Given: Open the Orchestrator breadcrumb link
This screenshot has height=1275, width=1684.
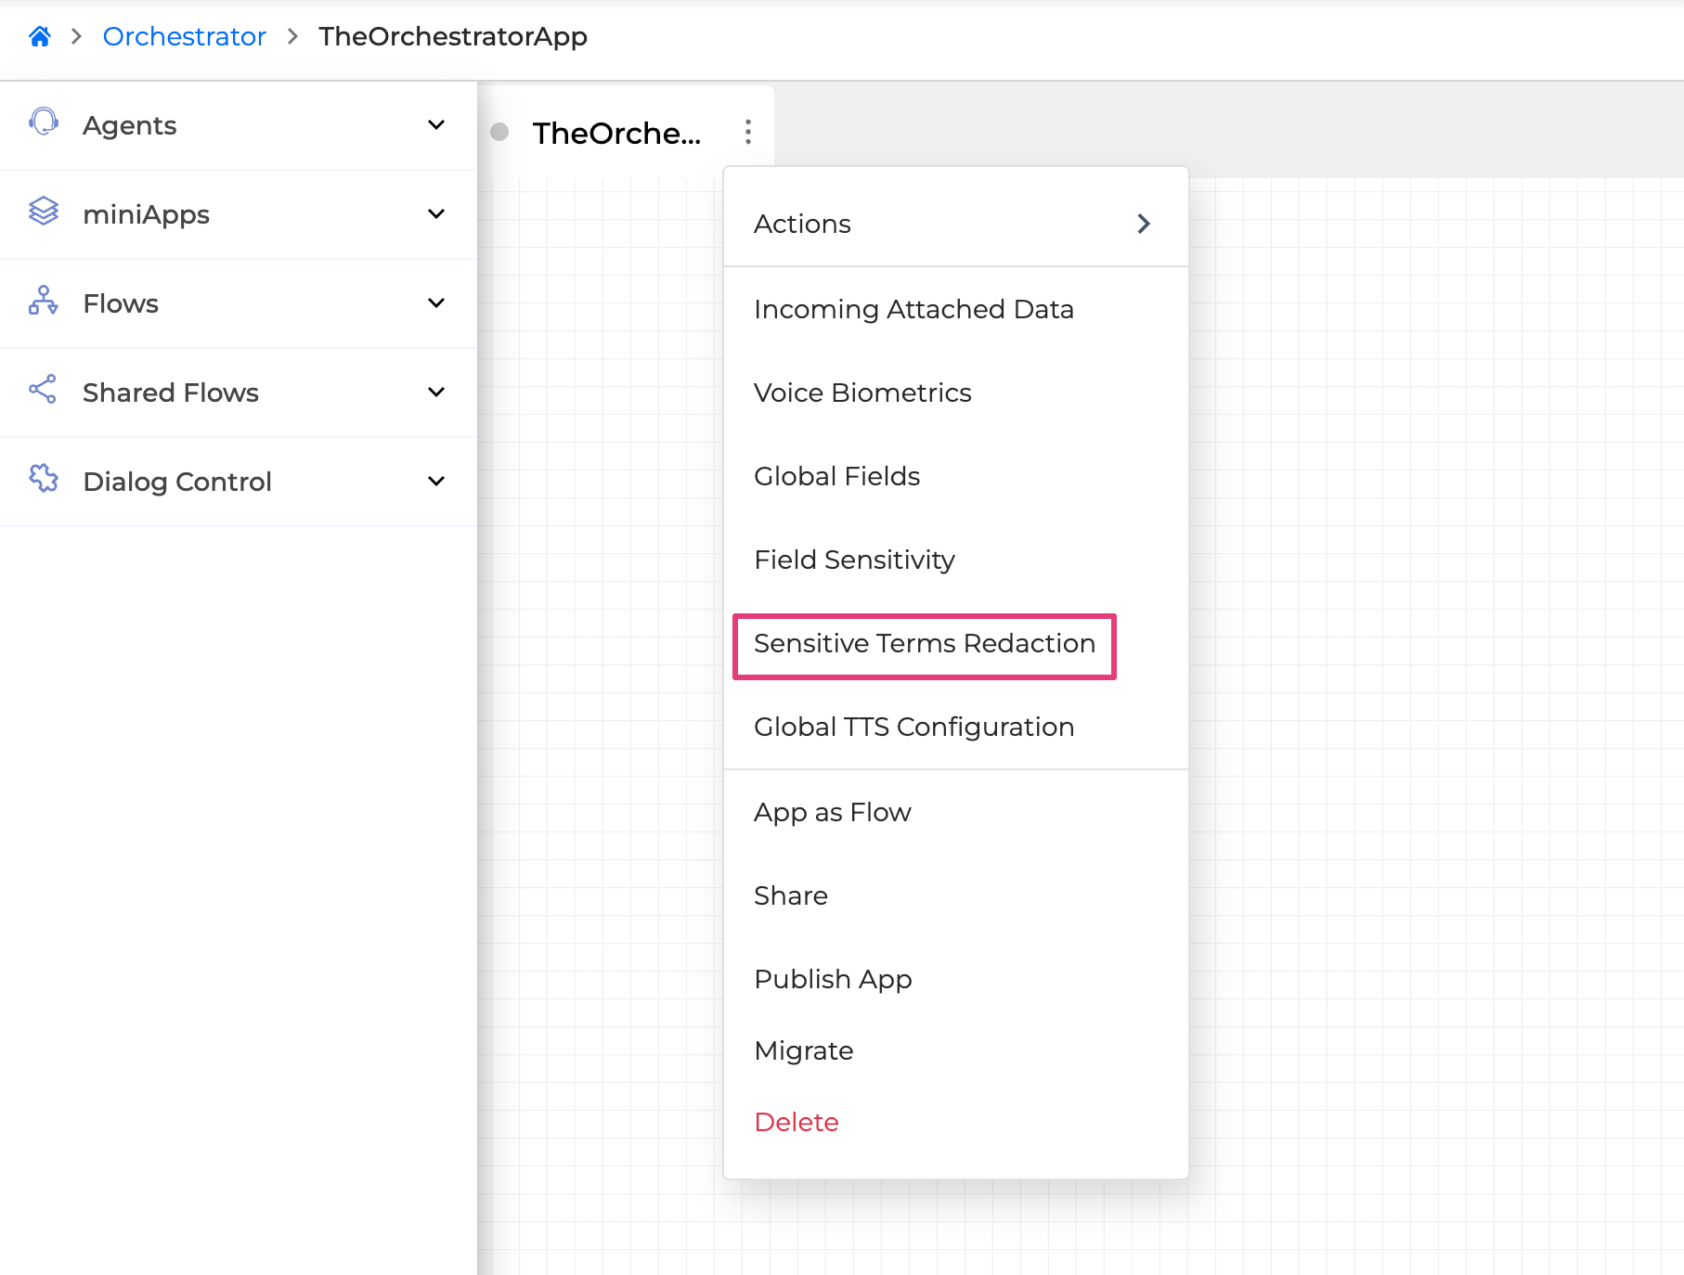Looking at the screenshot, I should (x=184, y=37).
